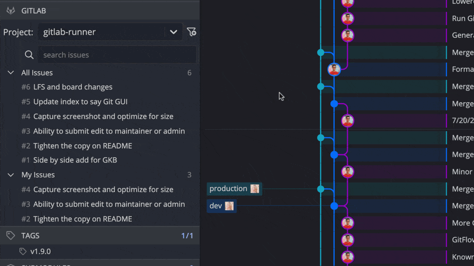Click the Forma commit message
Viewport: 474px width, 266px height.
pyautogui.click(x=463, y=70)
